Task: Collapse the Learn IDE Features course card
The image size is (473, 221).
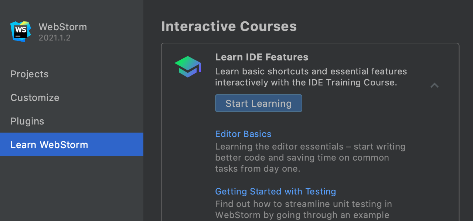Action: tap(434, 85)
